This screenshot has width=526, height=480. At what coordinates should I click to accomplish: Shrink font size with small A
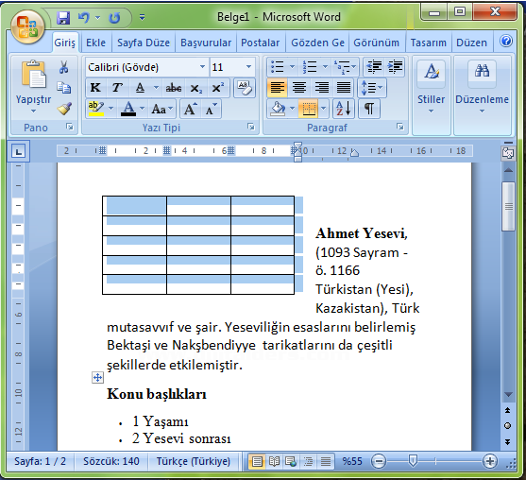(212, 109)
